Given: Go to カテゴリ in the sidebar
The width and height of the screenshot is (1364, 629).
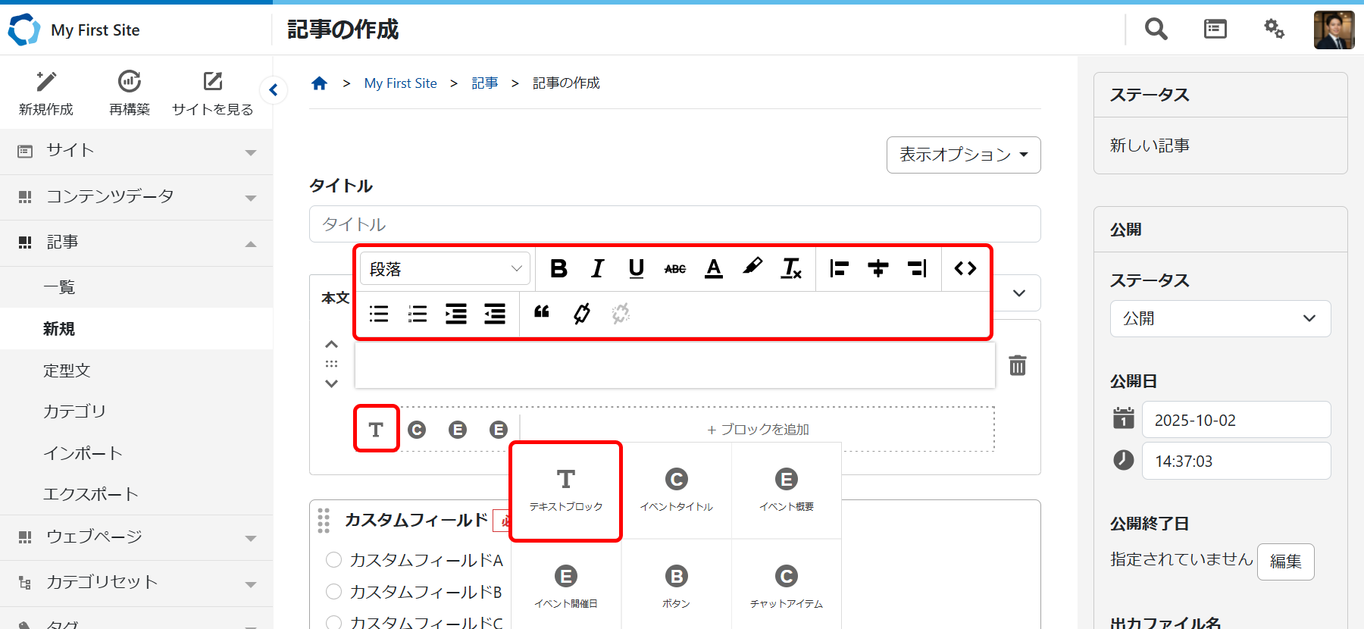Looking at the screenshot, I should coord(74,412).
